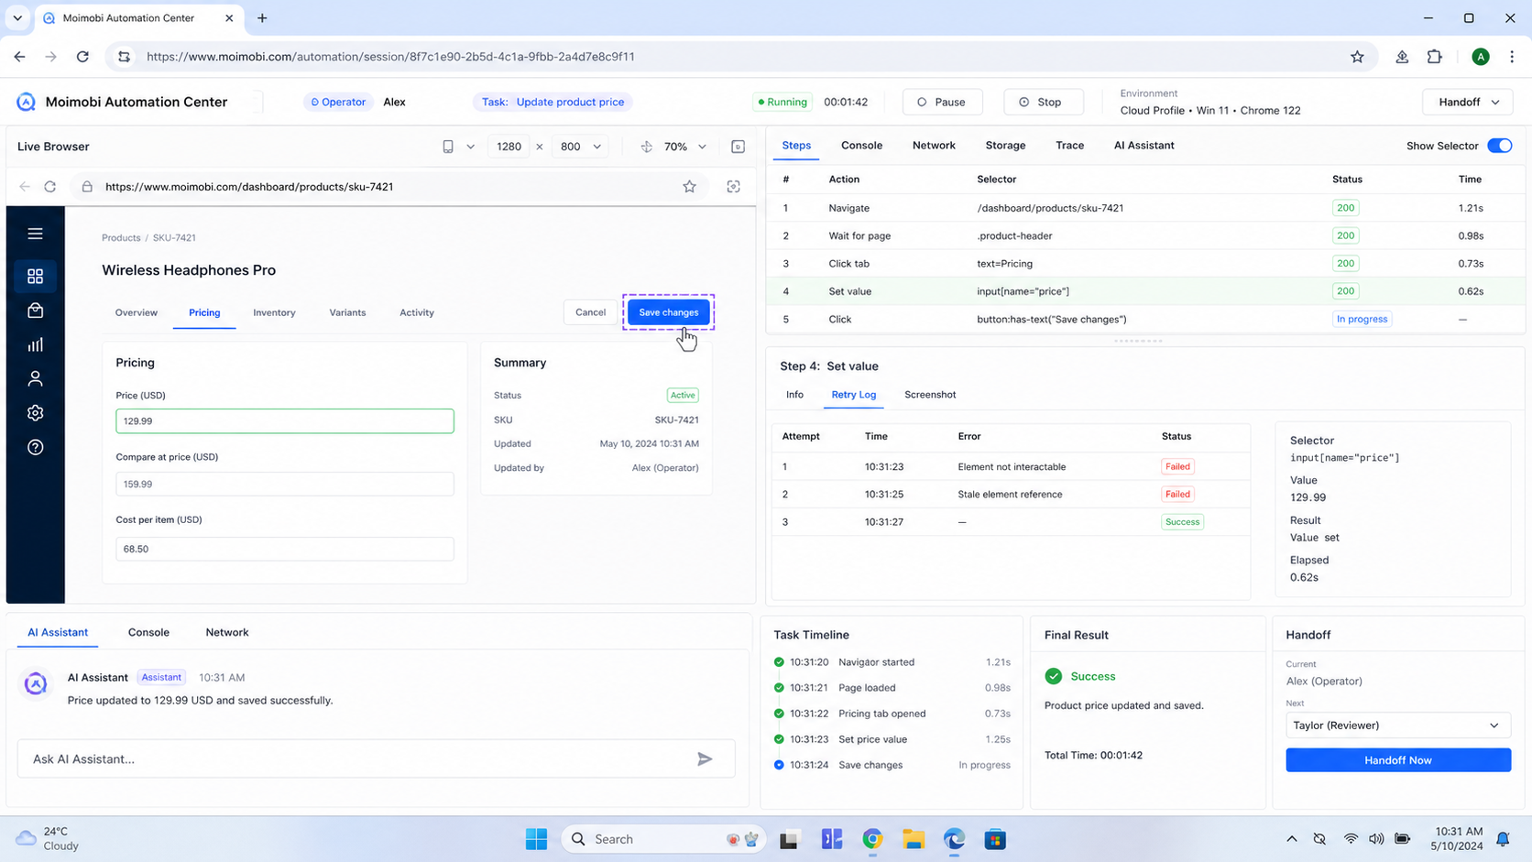Select step 5 Click row in Steps table
This screenshot has width=1532, height=862.
click(1145, 320)
